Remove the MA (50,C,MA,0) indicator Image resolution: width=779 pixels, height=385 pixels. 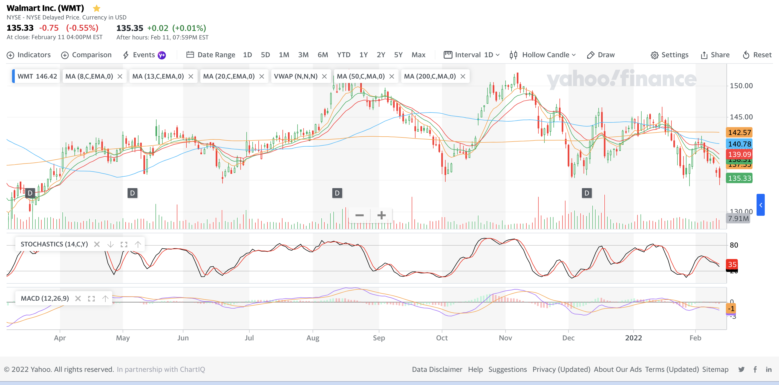(x=392, y=76)
